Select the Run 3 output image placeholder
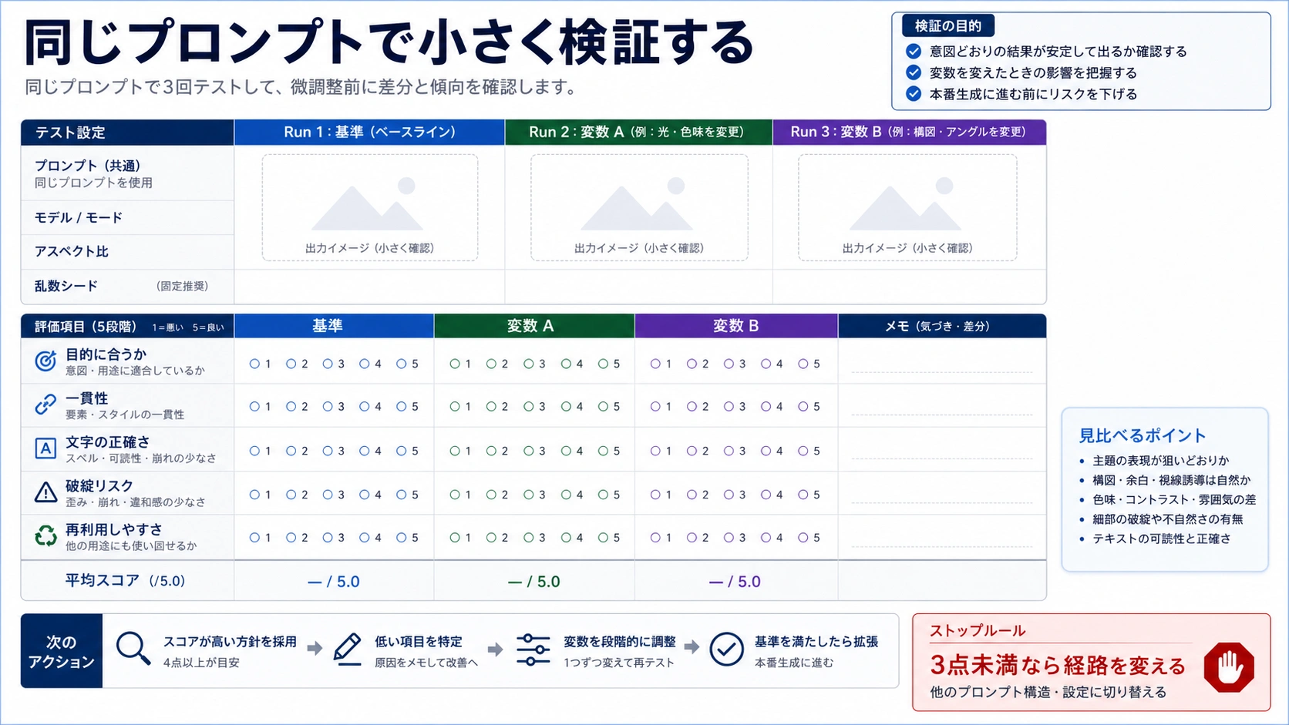Screen dimensions: 1289x725 coord(907,207)
